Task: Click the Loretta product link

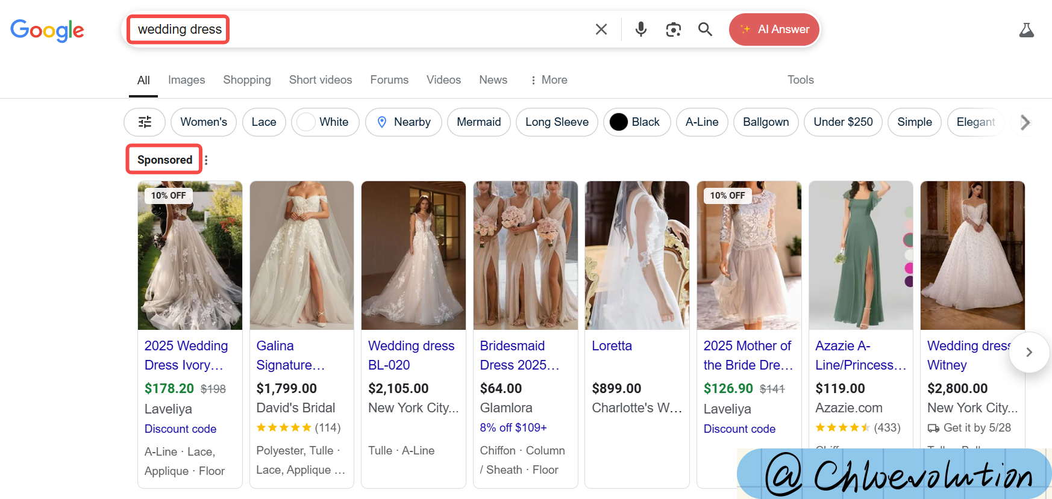Action: point(612,346)
